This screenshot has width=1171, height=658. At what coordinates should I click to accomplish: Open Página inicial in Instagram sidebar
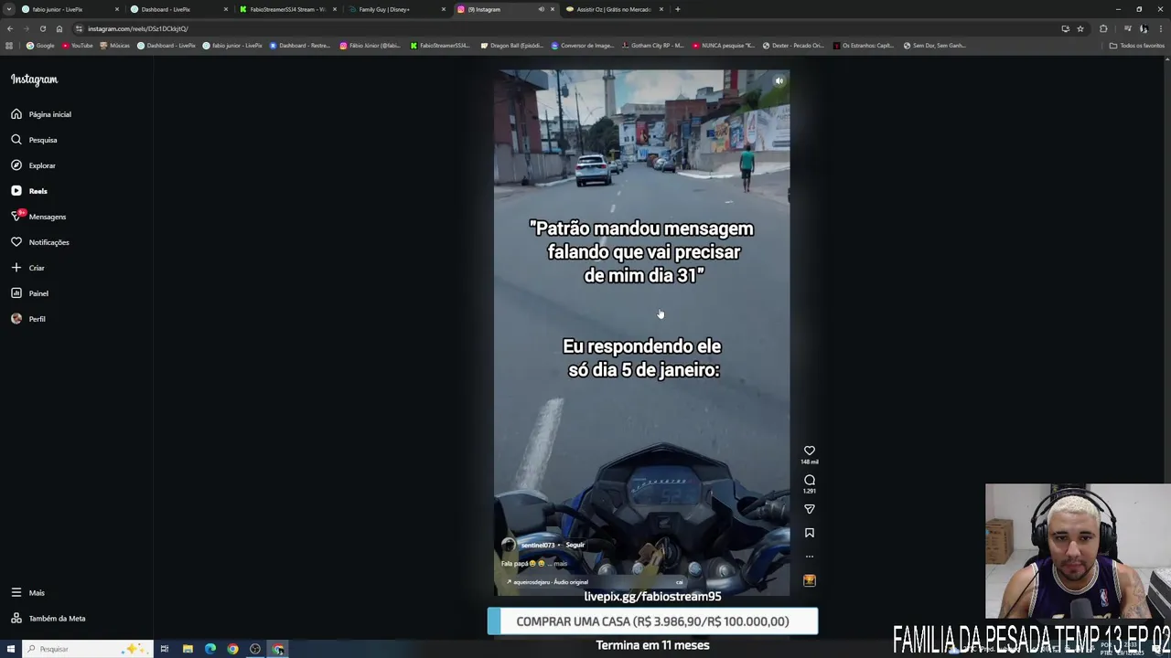(x=41, y=114)
